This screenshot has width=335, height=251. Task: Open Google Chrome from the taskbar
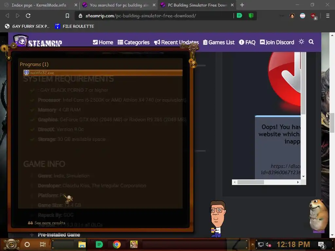tap(117, 244)
